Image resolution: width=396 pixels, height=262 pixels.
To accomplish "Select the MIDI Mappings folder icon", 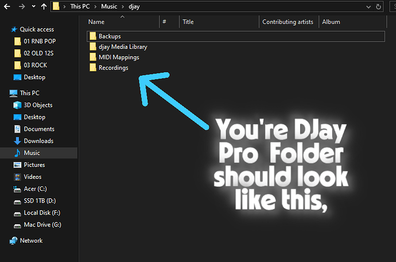I will point(93,57).
